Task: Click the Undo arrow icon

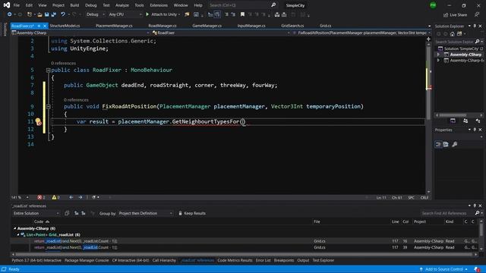Action: tap(63, 14)
